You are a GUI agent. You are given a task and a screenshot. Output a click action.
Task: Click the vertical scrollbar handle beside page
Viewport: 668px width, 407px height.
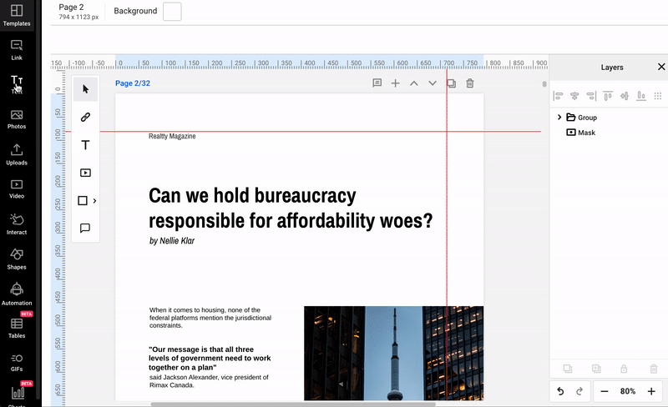click(544, 84)
